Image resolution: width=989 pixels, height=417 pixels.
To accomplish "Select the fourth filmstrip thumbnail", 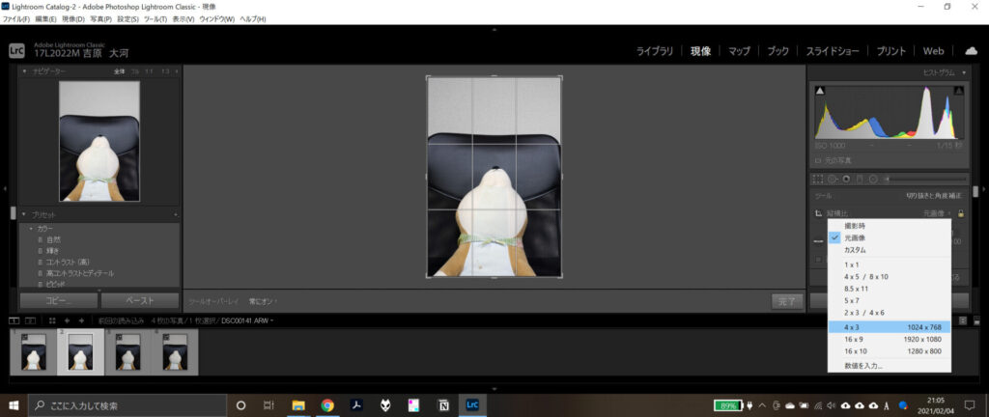I will pyautogui.click(x=175, y=351).
